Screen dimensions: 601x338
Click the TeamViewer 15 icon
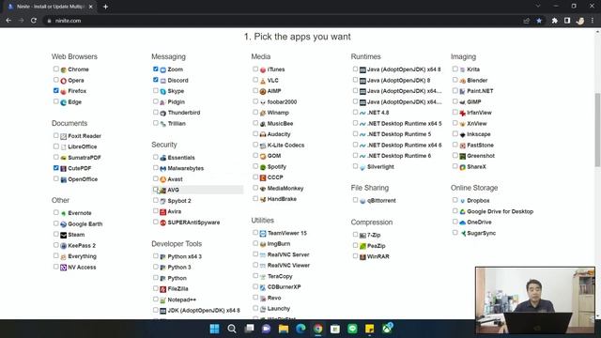click(x=263, y=234)
